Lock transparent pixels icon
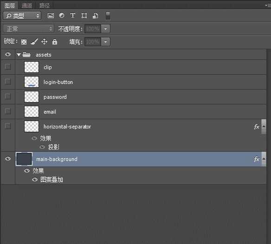The image size is (271, 244). (x=24, y=42)
